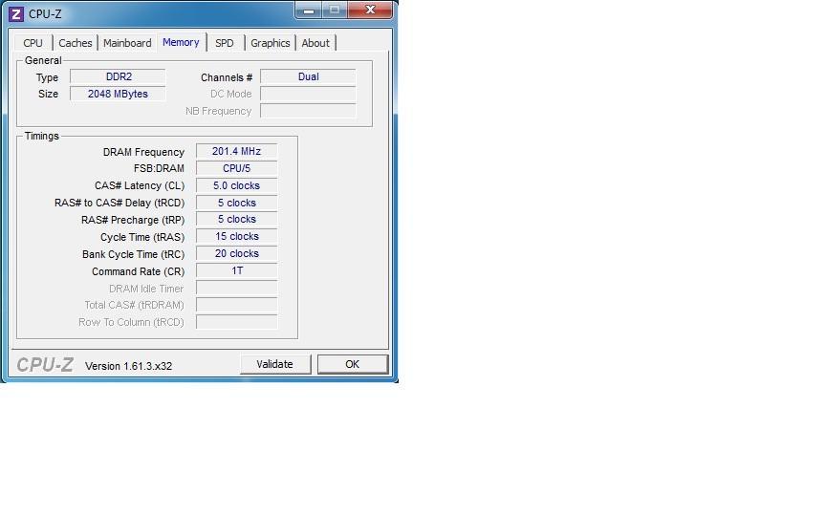Minimize the CPU-Z window
The image size is (826, 516).
(309, 10)
